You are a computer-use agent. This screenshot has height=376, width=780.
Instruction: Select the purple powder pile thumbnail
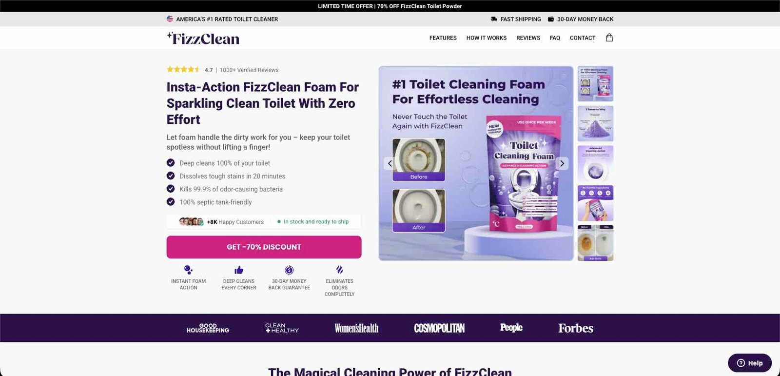pyautogui.click(x=595, y=123)
